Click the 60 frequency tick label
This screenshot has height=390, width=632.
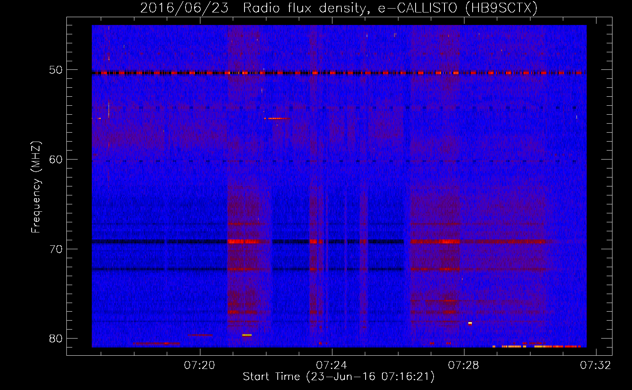pyautogui.click(x=55, y=160)
